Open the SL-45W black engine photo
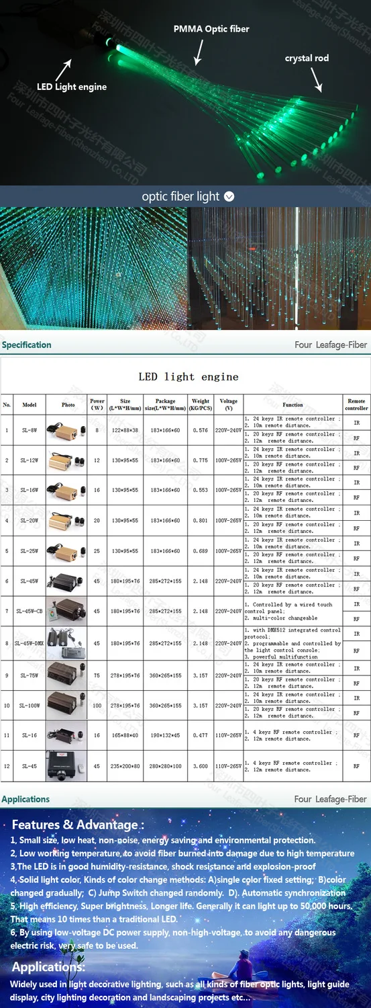 [x=66, y=581]
